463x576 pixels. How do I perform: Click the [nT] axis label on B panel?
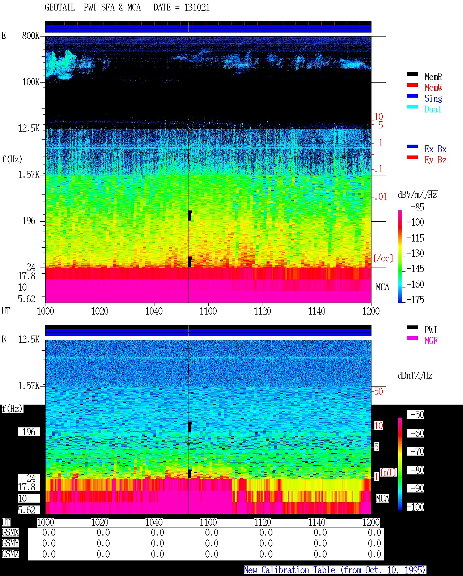pos(388,472)
